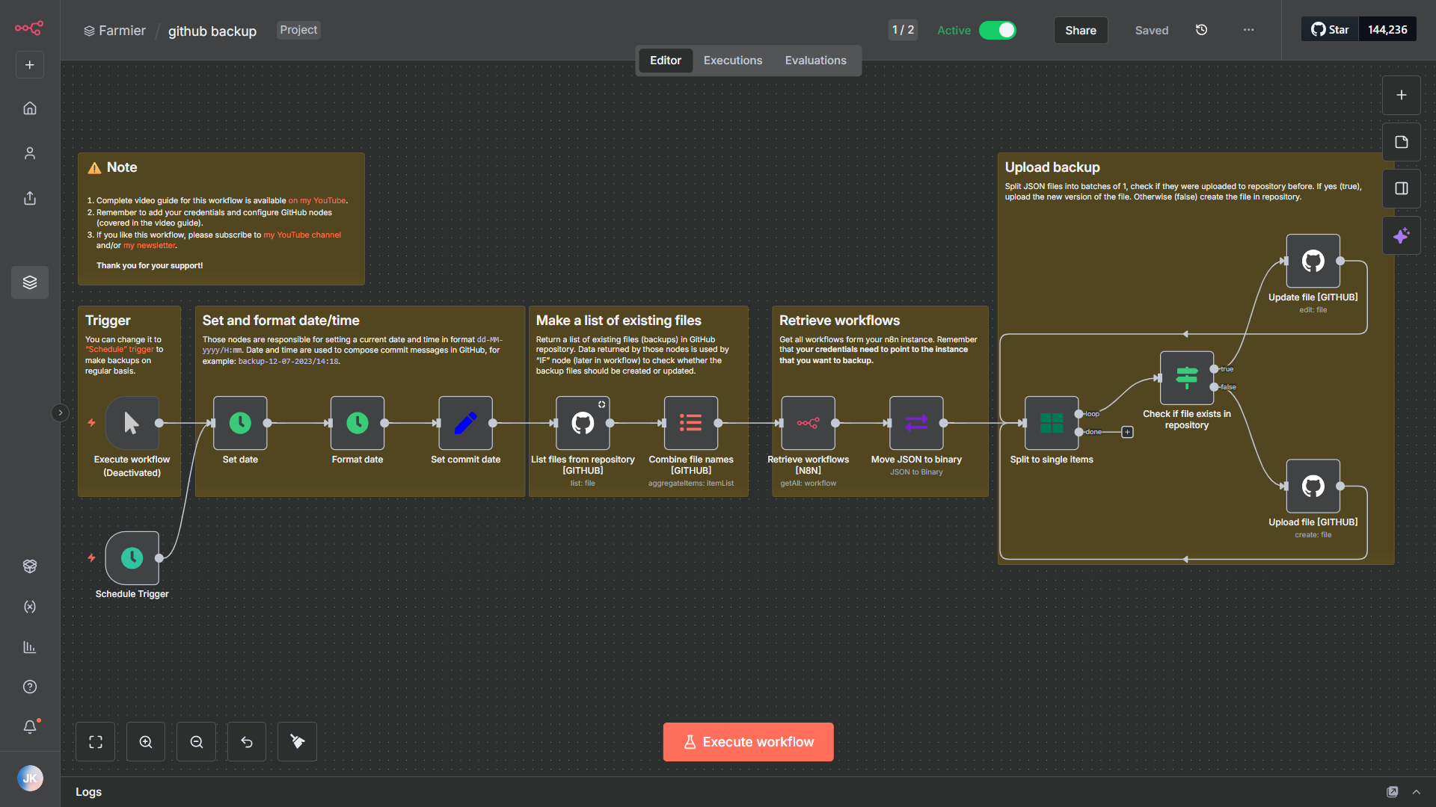
Task: Expand the Logs panel chevron
Action: (1416, 791)
